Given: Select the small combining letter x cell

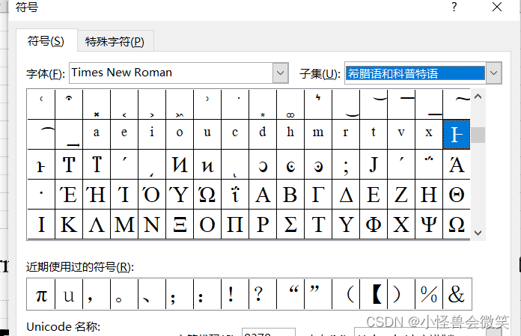Looking at the screenshot, I should [x=429, y=135].
